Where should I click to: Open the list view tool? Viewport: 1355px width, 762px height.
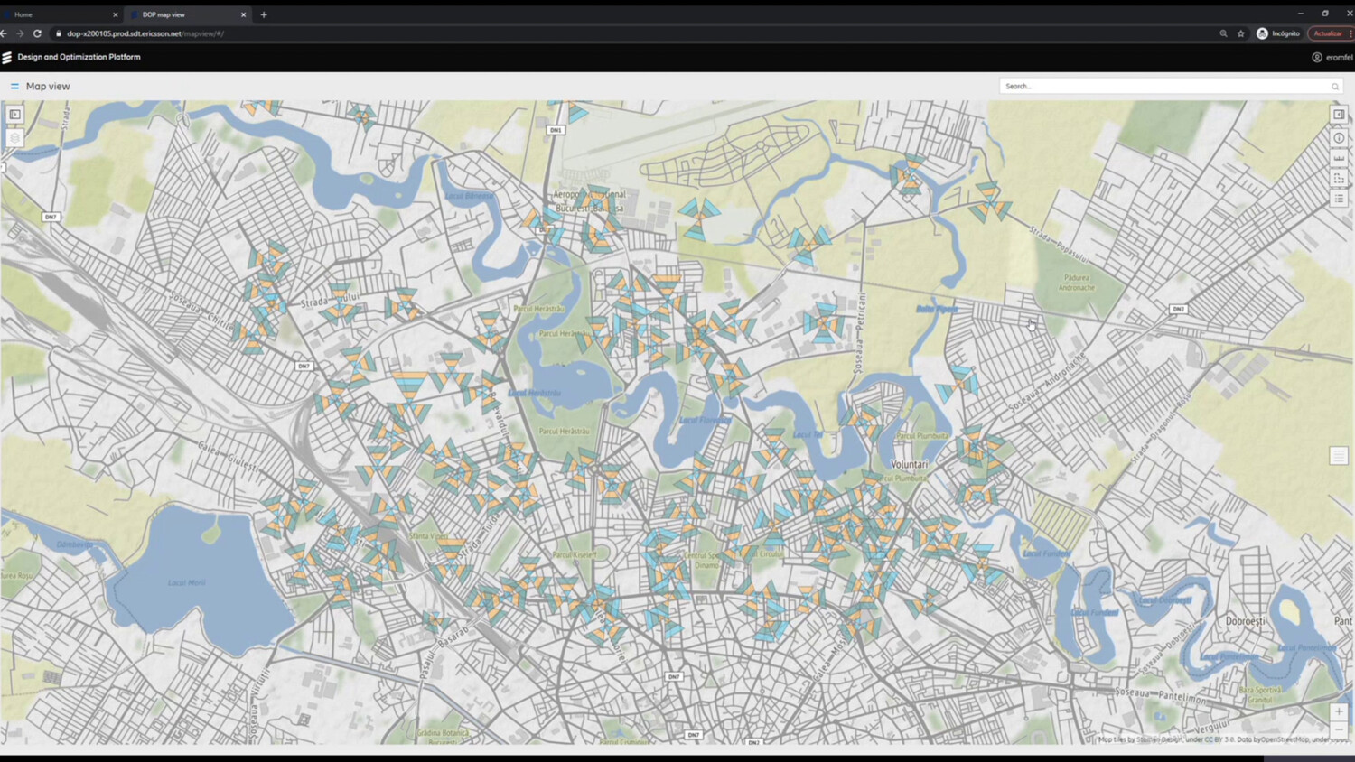click(x=1339, y=199)
